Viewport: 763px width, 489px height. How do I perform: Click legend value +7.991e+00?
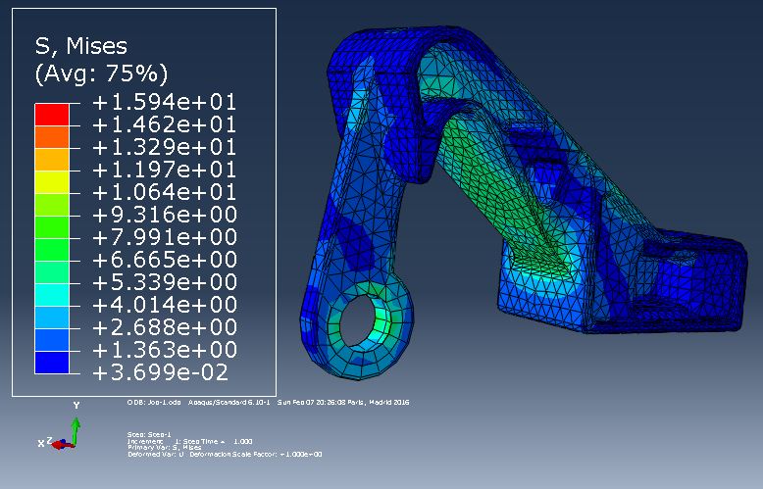165,238
